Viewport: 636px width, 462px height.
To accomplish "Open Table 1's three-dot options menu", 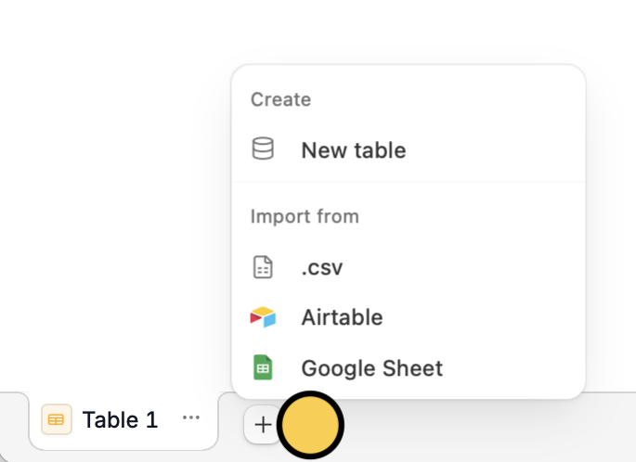I will [191, 418].
